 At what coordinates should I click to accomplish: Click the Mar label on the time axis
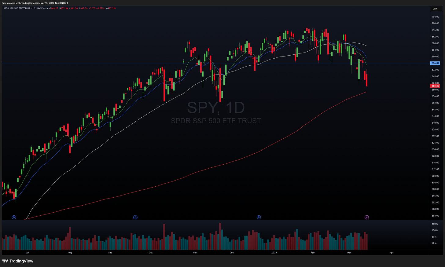[x=349, y=253]
